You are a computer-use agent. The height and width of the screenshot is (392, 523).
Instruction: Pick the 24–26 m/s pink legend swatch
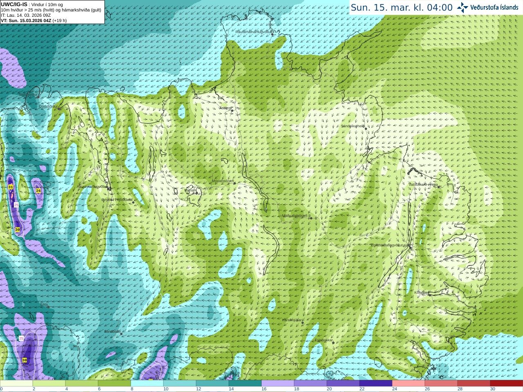tap(409, 383)
